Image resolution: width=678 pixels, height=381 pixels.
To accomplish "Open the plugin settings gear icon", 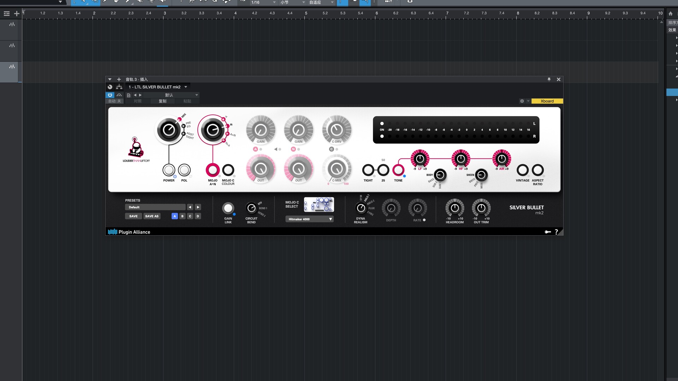I will 522,101.
